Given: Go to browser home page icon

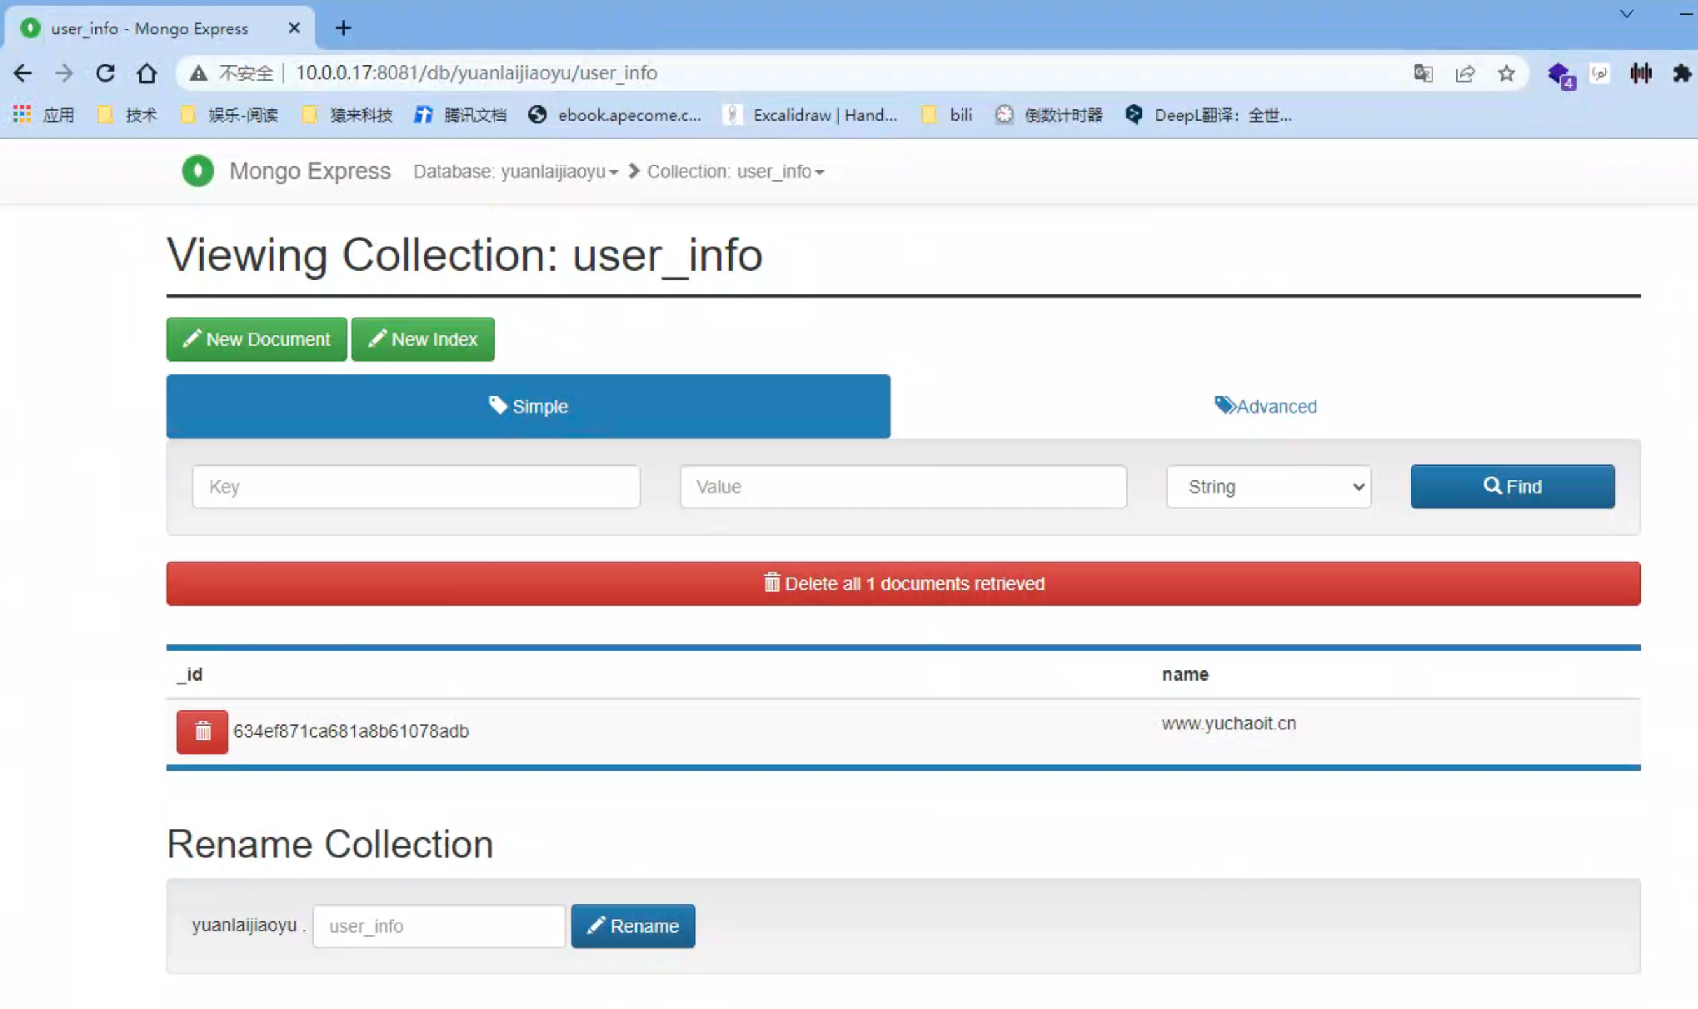Looking at the screenshot, I should [x=146, y=72].
